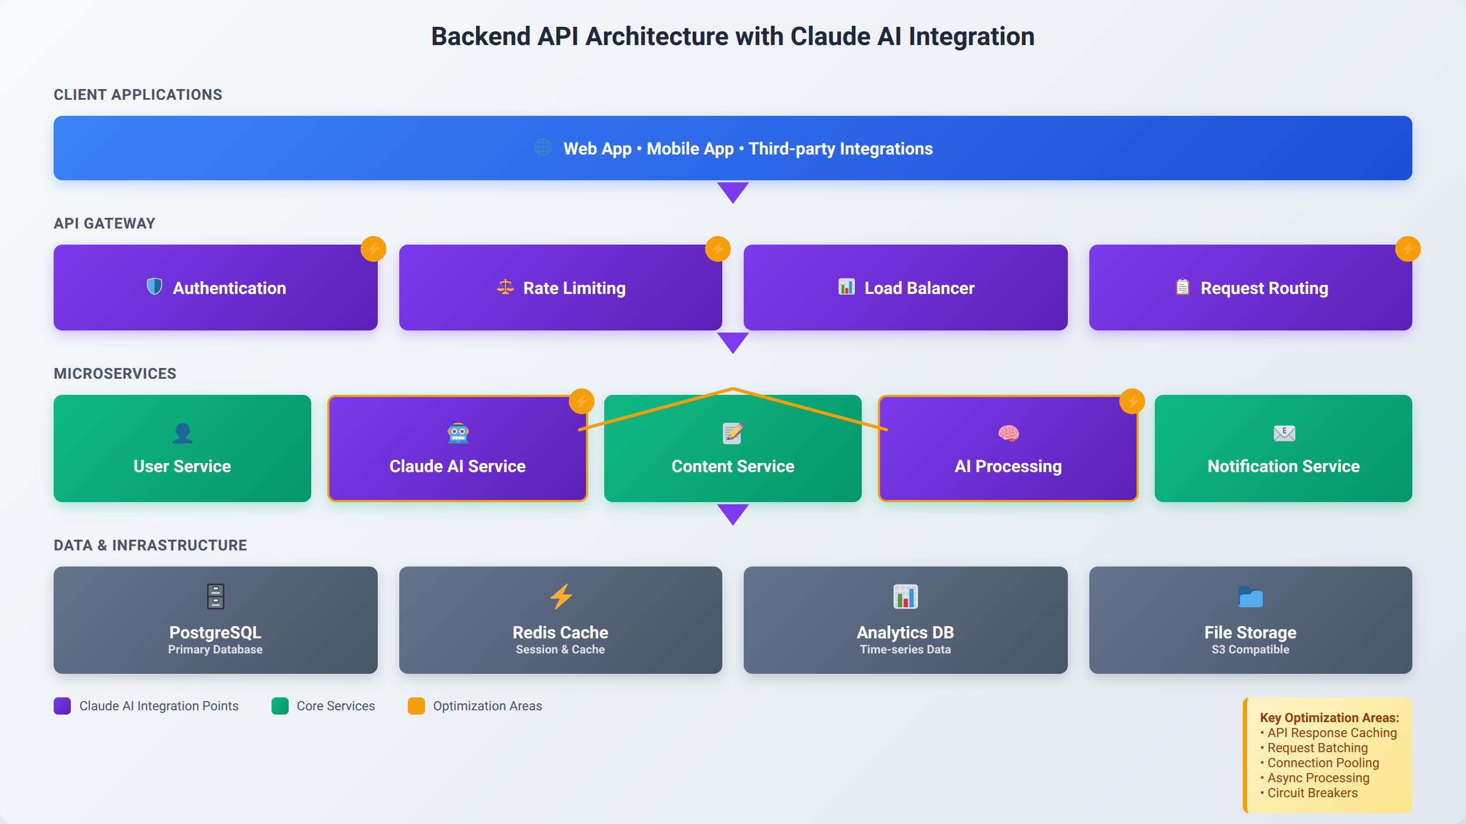Click the purple arrow below Client Applications
This screenshot has height=824, width=1466.
[x=733, y=193]
